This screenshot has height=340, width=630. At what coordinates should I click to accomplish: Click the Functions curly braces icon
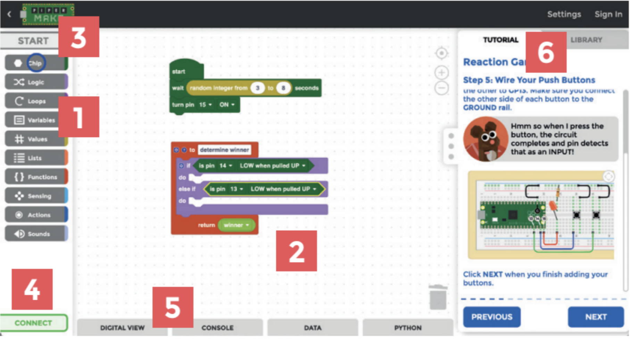pos(19,177)
